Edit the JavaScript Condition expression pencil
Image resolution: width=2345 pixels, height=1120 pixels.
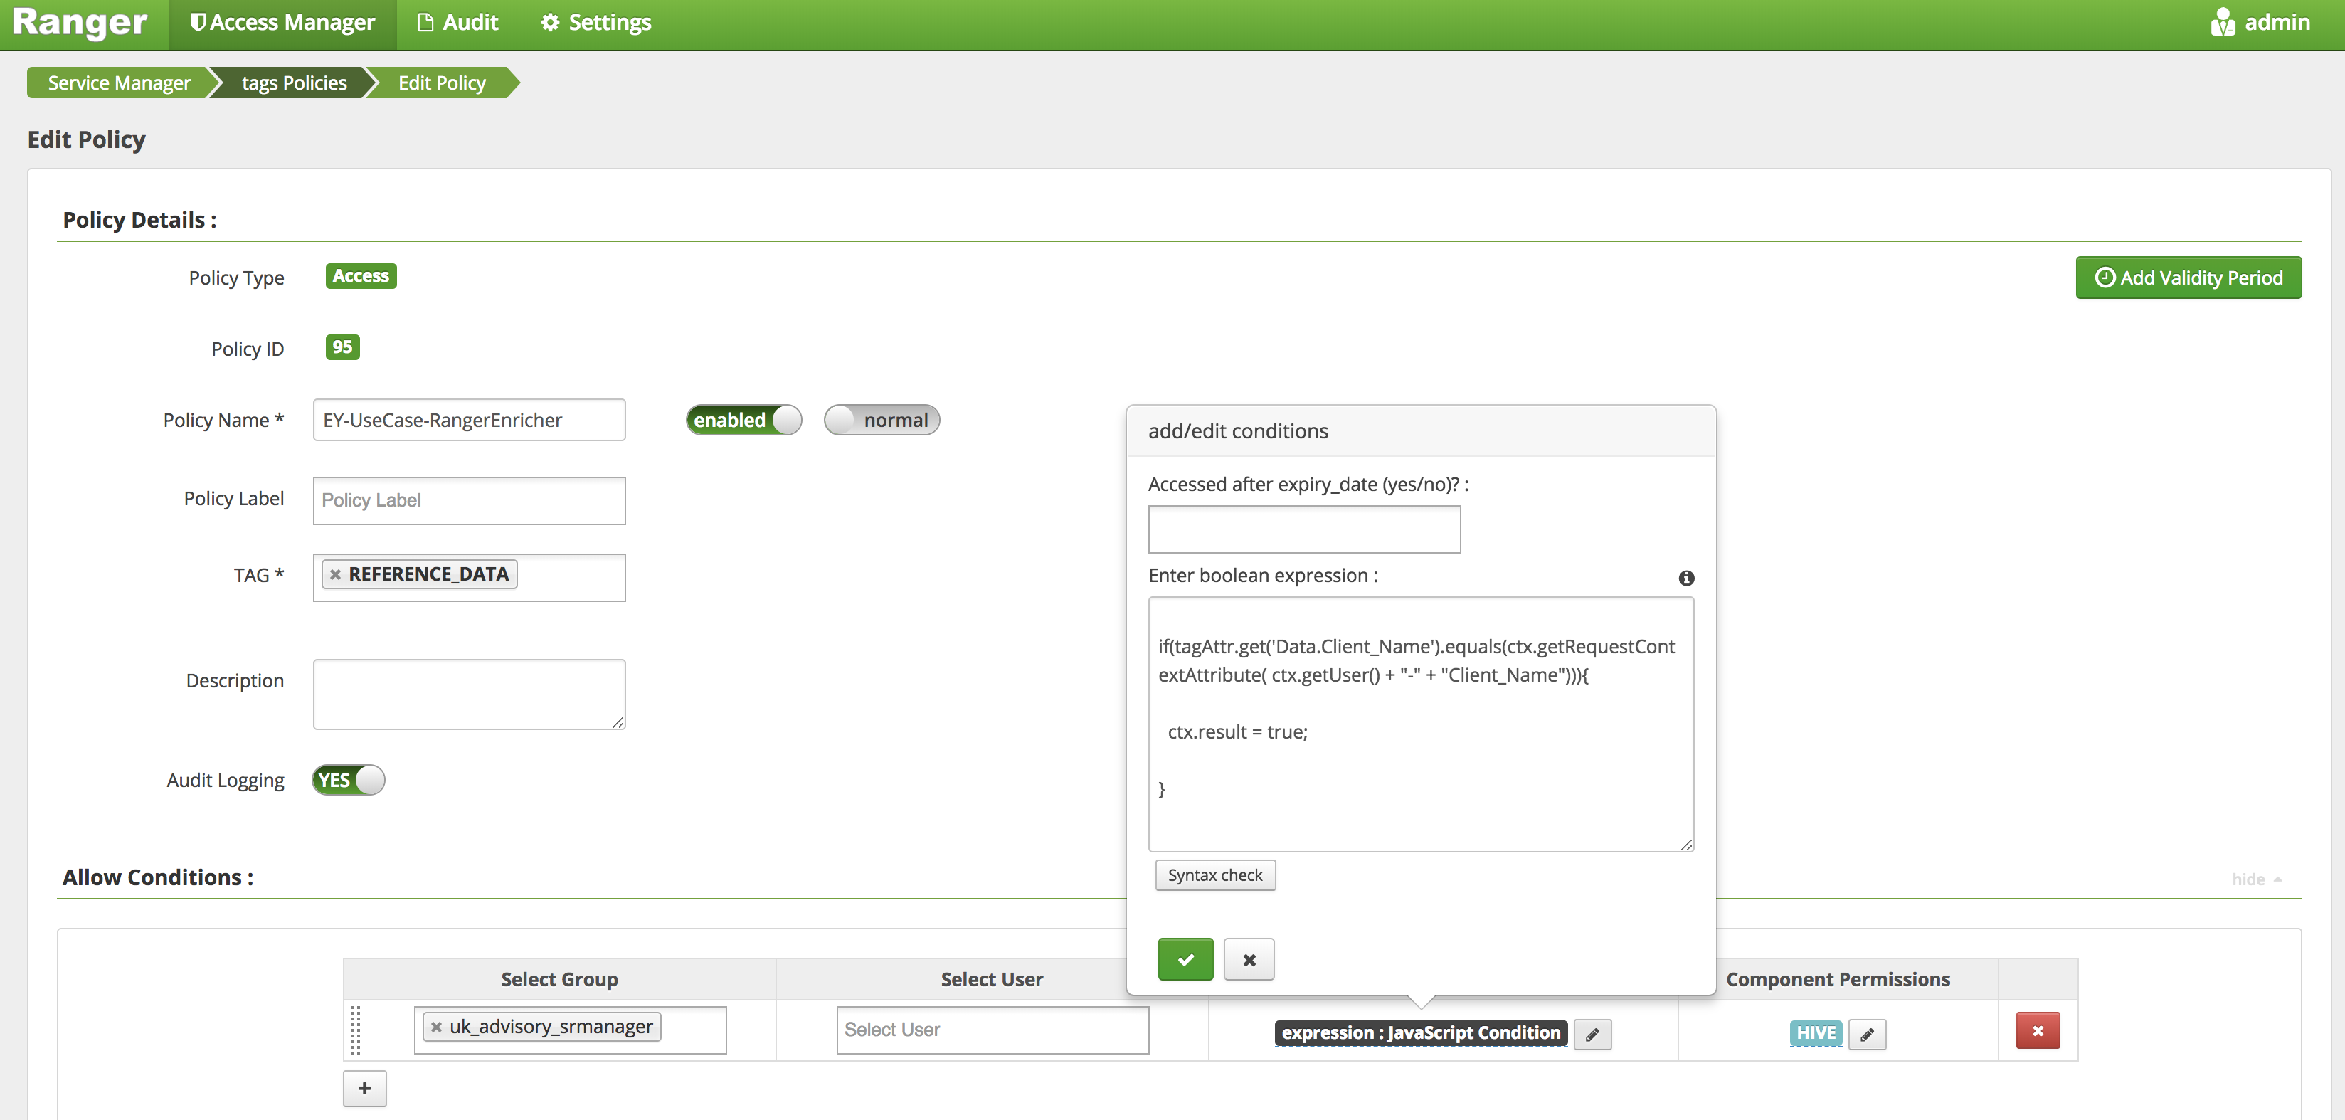tap(1592, 1033)
